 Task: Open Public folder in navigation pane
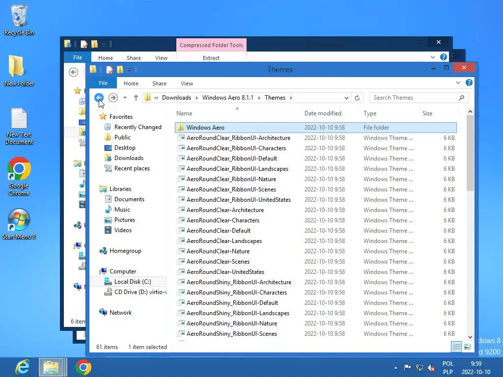(122, 137)
